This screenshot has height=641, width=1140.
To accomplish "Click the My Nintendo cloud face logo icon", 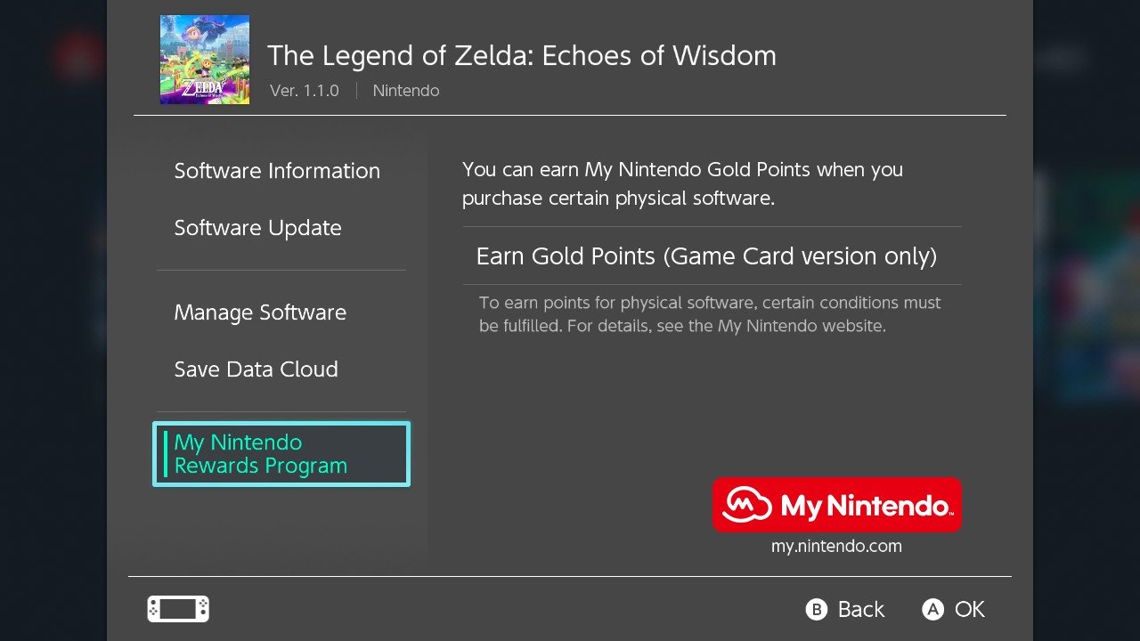I will pos(746,506).
